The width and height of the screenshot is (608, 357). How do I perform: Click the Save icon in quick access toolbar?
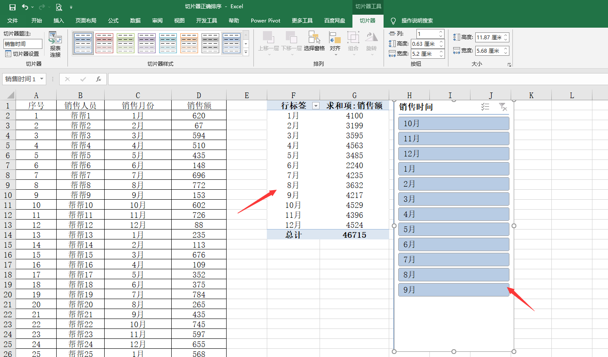point(13,7)
